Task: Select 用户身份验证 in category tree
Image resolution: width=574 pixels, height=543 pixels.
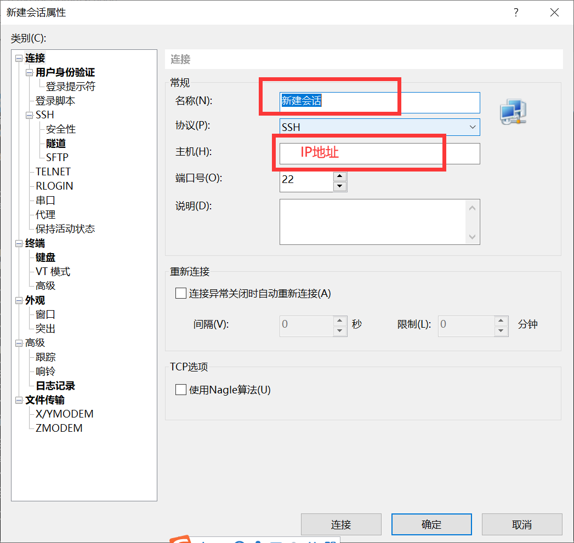Action: tap(65, 72)
